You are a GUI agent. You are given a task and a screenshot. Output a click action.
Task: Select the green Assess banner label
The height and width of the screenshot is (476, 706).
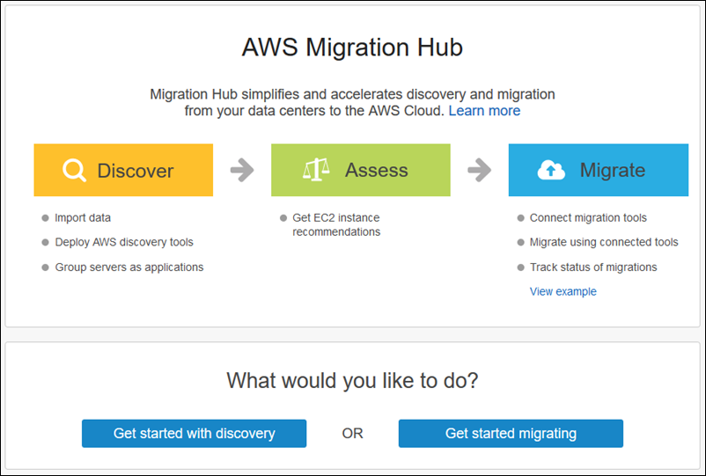click(x=377, y=170)
